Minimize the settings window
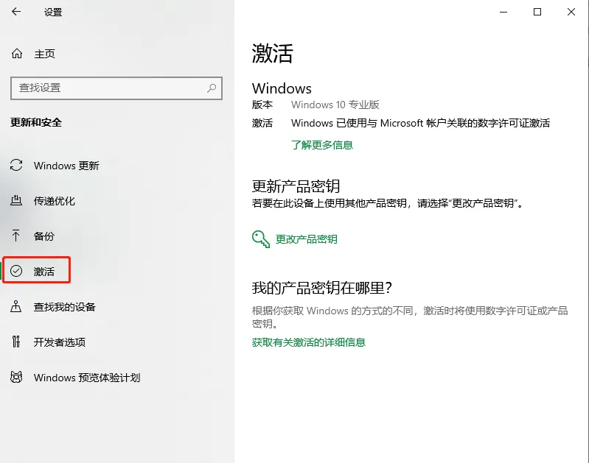589x463 pixels. (x=503, y=12)
